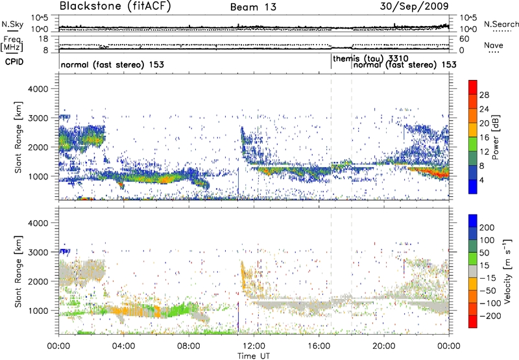
Task: Click power colorbar value '28'
Action: click(x=484, y=95)
